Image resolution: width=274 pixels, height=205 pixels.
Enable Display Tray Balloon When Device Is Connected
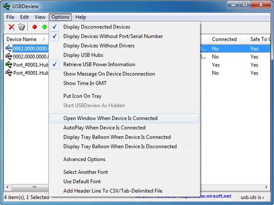click(124, 137)
